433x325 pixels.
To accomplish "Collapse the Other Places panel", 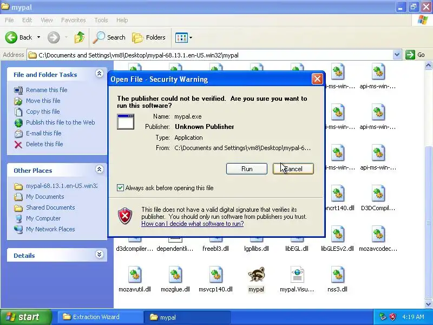I will (100, 170).
